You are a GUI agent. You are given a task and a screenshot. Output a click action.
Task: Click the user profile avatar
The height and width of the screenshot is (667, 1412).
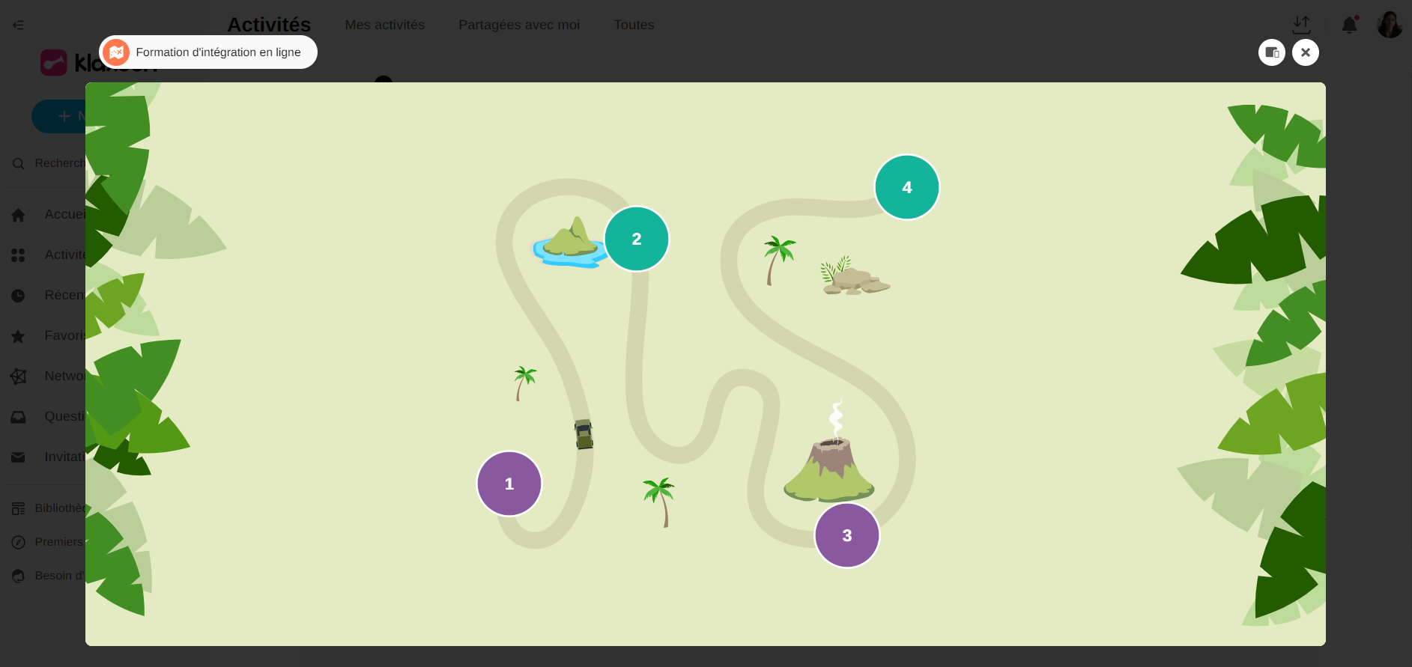click(x=1390, y=25)
